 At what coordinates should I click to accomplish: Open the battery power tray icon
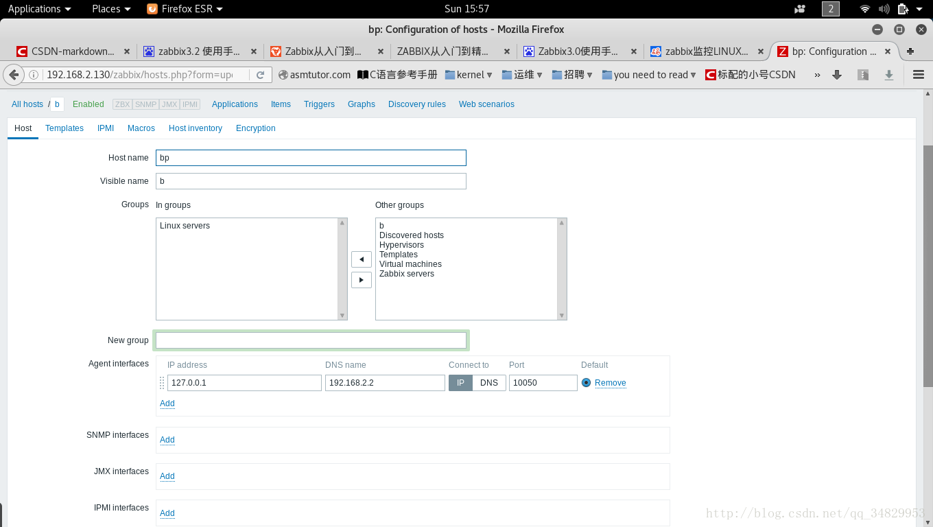coord(903,9)
